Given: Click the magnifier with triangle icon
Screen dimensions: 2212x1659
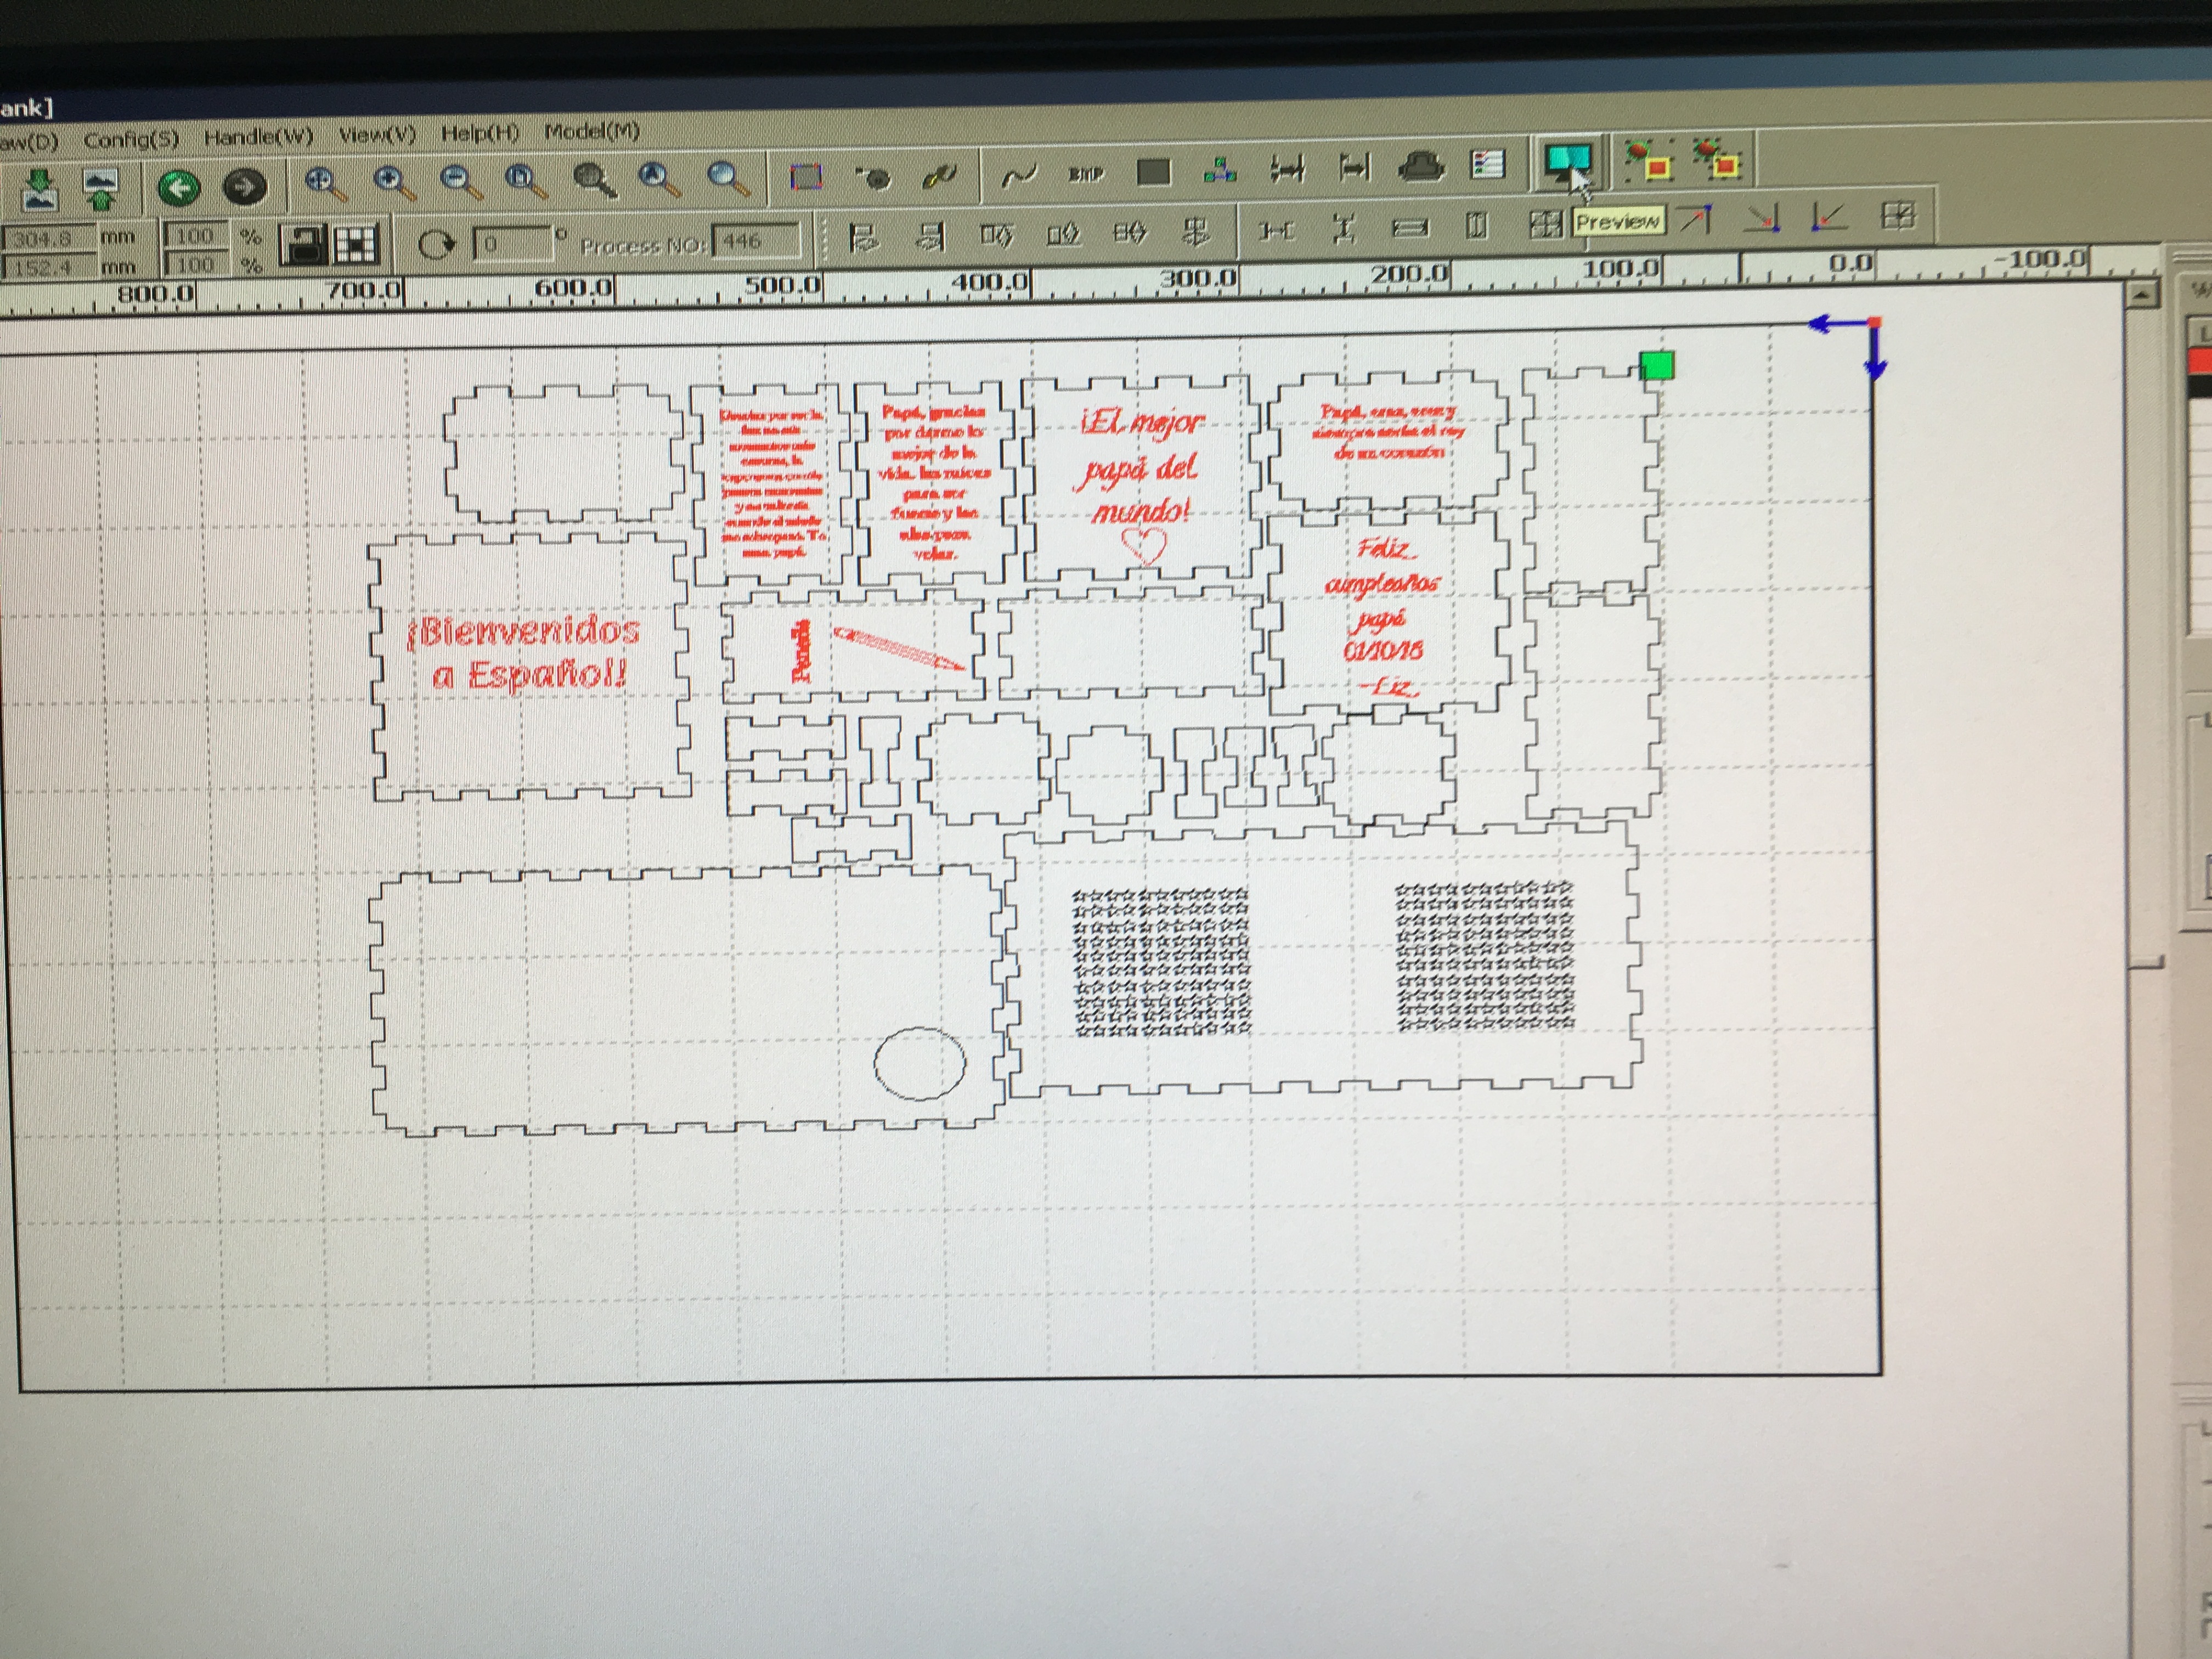Looking at the screenshot, I should (x=660, y=179).
